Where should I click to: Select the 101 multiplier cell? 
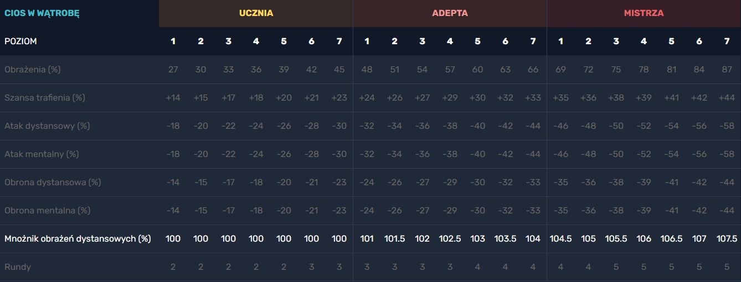point(367,239)
